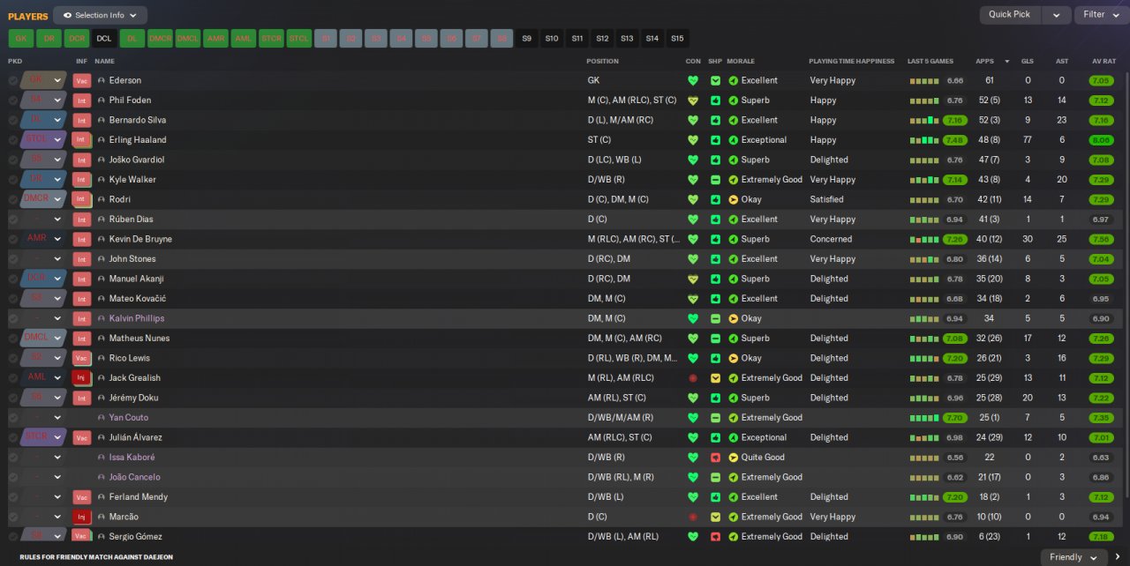Click Marcão's red condition icon
Screen dimensions: 1130x566
(693, 517)
